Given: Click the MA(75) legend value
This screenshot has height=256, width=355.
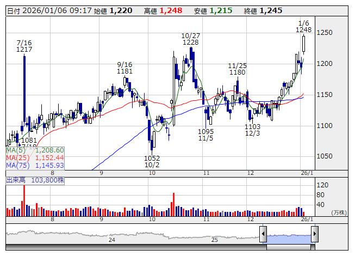Looking at the screenshot, I should (50, 165).
